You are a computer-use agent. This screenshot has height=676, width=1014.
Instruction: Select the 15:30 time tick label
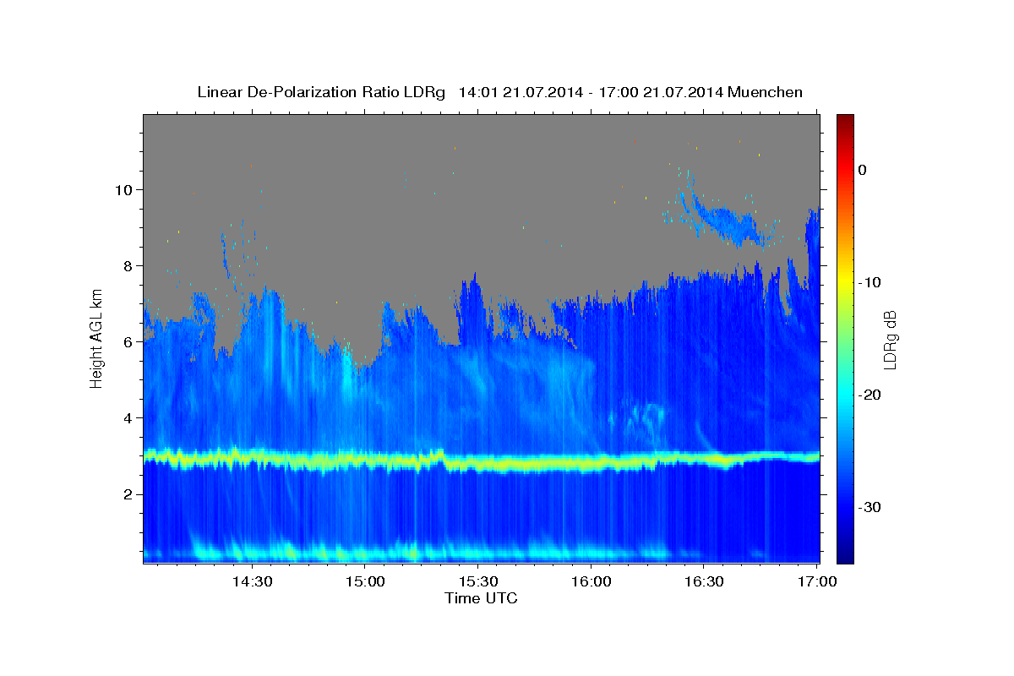[x=477, y=581]
